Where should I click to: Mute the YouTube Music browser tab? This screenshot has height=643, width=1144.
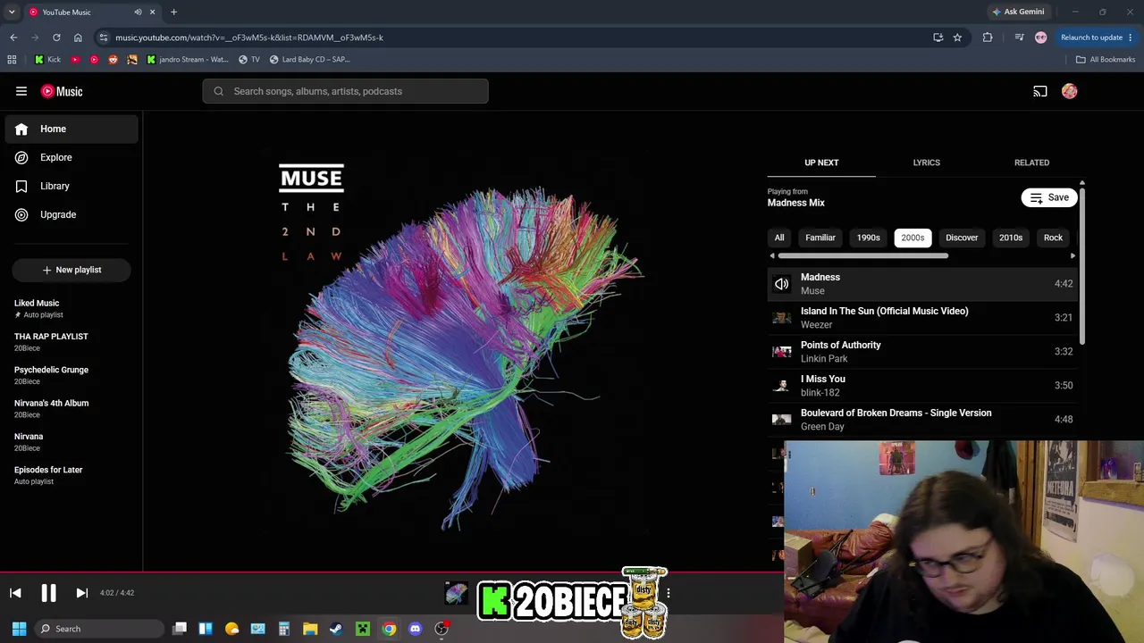point(138,13)
